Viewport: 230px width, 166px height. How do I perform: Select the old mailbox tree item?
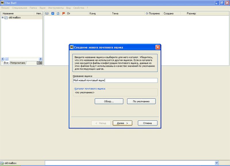15,18
